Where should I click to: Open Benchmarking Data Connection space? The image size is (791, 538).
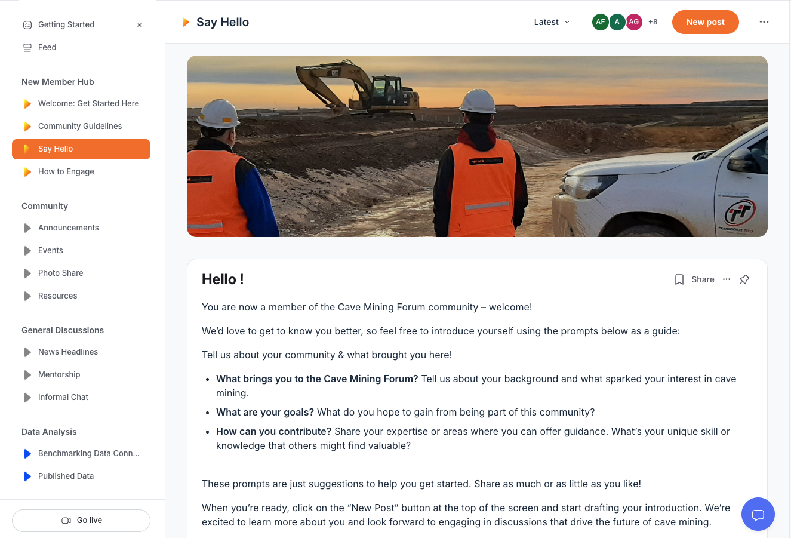click(81, 454)
